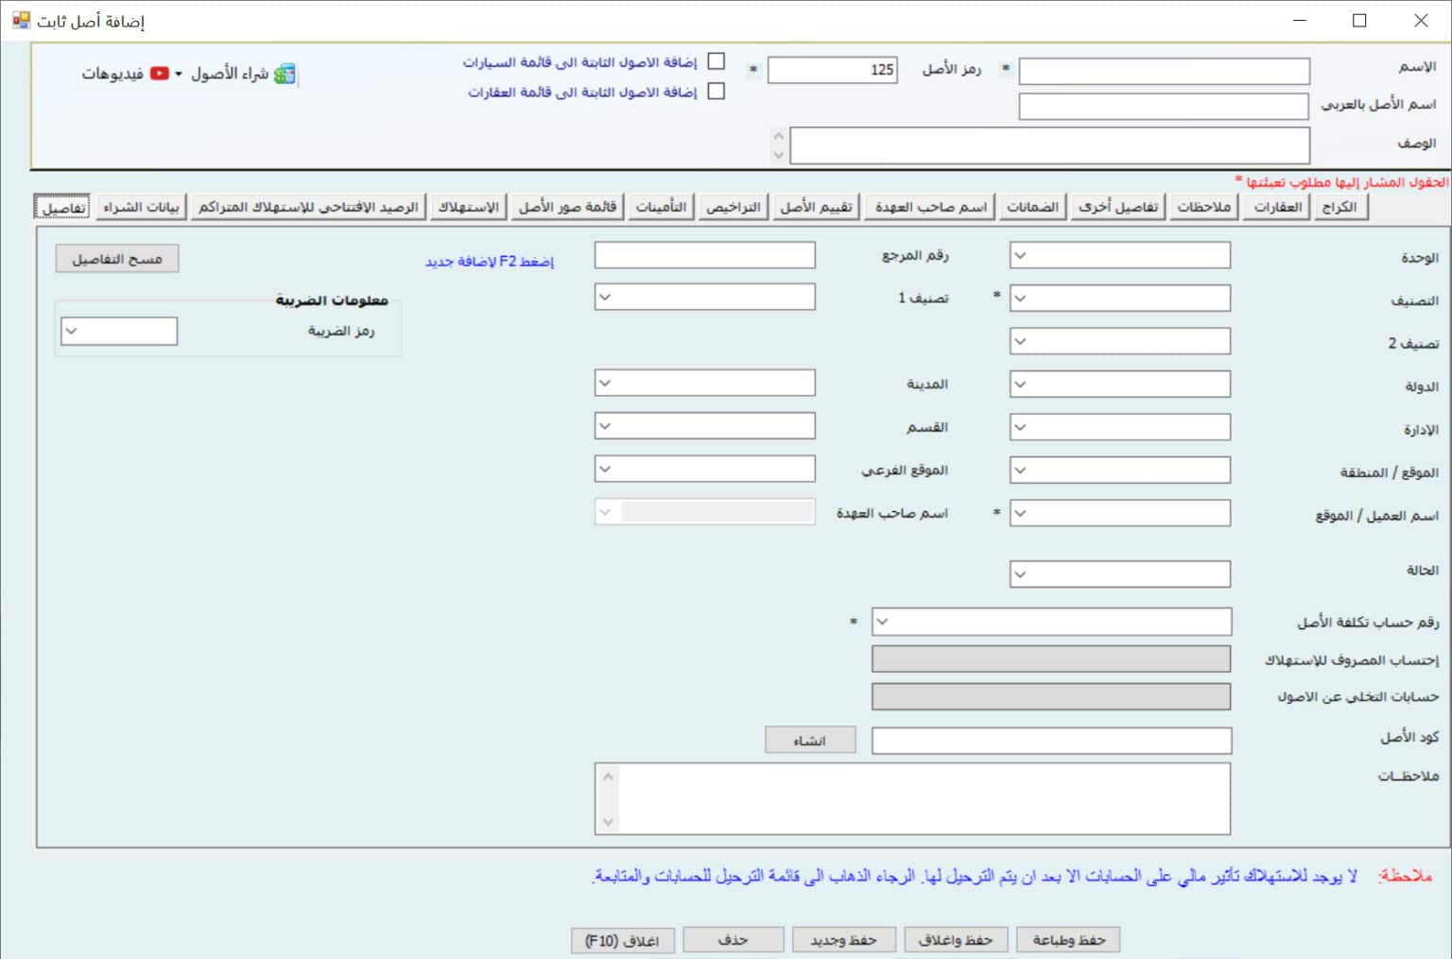The image size is (1452, 959).
Task: Open the فيديوهات YouTube icon
Action: click(159, 74)
